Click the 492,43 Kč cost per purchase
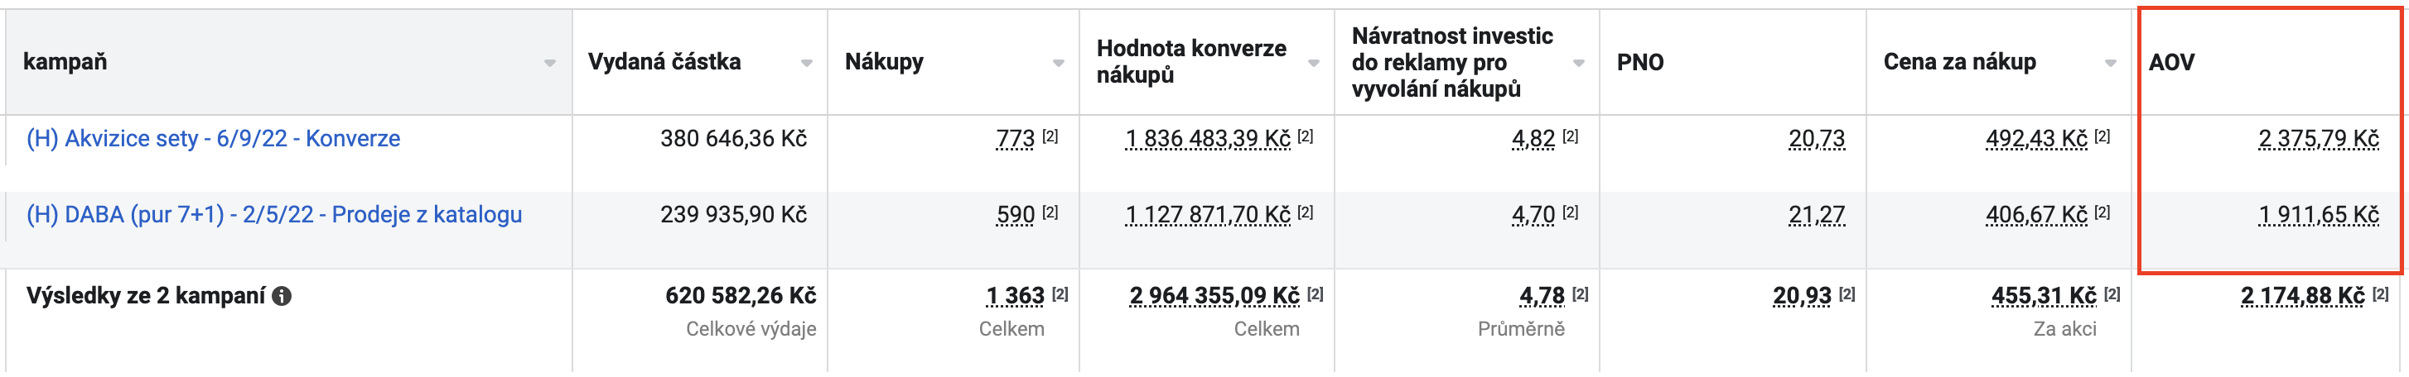 coord(2037,139)
